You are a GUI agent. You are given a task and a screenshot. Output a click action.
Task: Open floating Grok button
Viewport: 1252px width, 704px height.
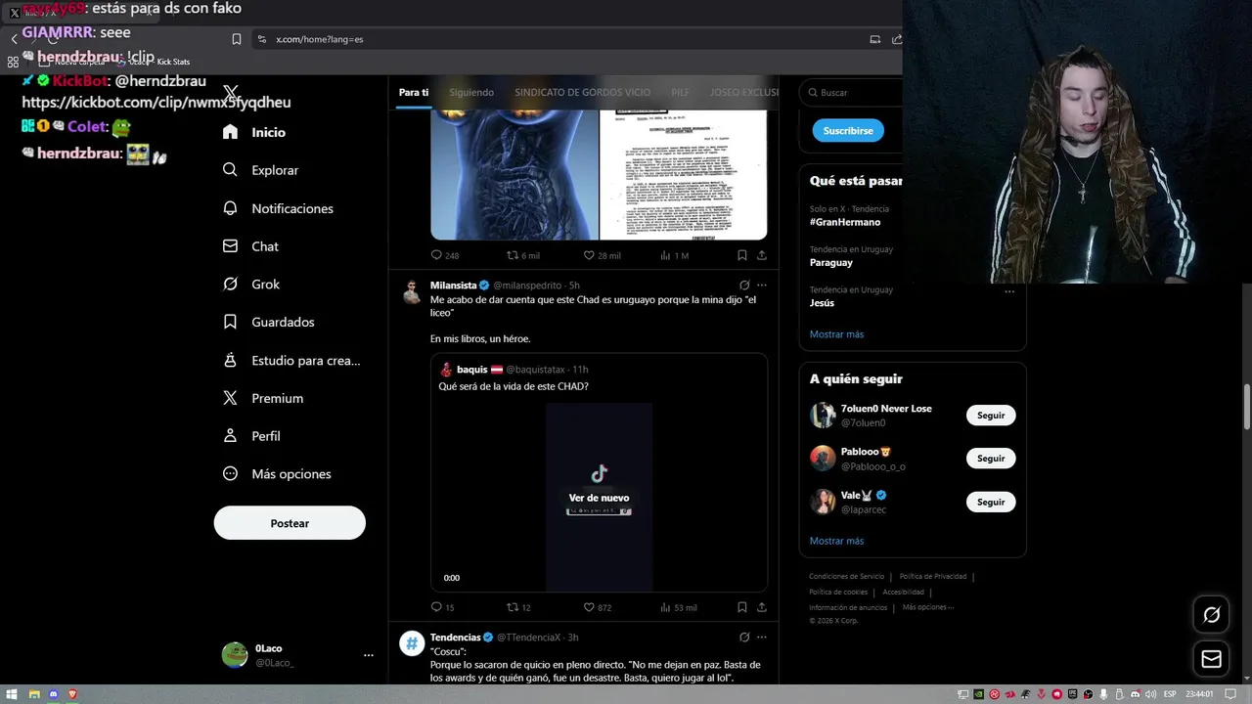pos(1211,615)
